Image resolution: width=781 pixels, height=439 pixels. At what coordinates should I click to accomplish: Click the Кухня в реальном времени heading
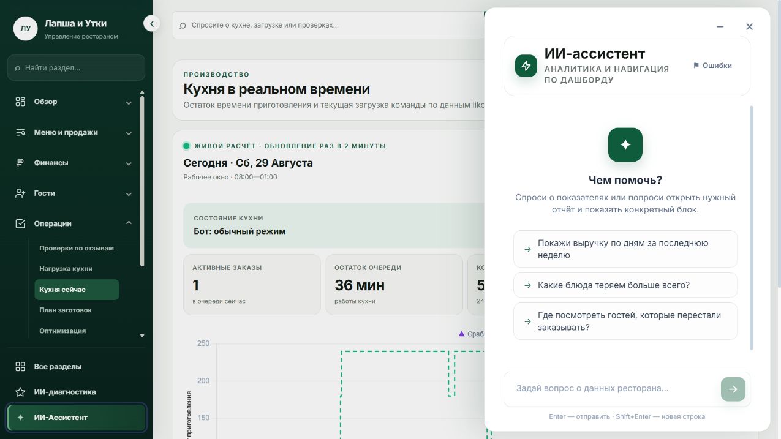[276, 89]
